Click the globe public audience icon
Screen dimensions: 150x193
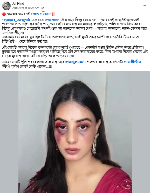(43, 8)
